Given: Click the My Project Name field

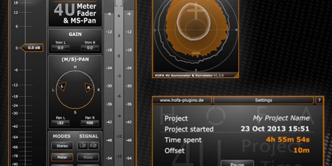Looking at the screenshot, I should [281, 118].
